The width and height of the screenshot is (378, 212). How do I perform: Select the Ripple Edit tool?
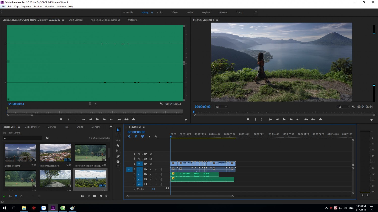click(118, 140)
